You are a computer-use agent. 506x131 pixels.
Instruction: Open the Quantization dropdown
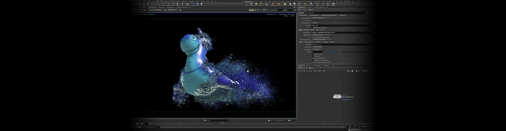pos(318,49)
